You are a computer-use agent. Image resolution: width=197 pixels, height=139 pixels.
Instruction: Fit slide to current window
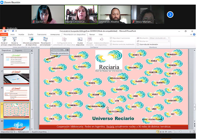tap(194, 132)
